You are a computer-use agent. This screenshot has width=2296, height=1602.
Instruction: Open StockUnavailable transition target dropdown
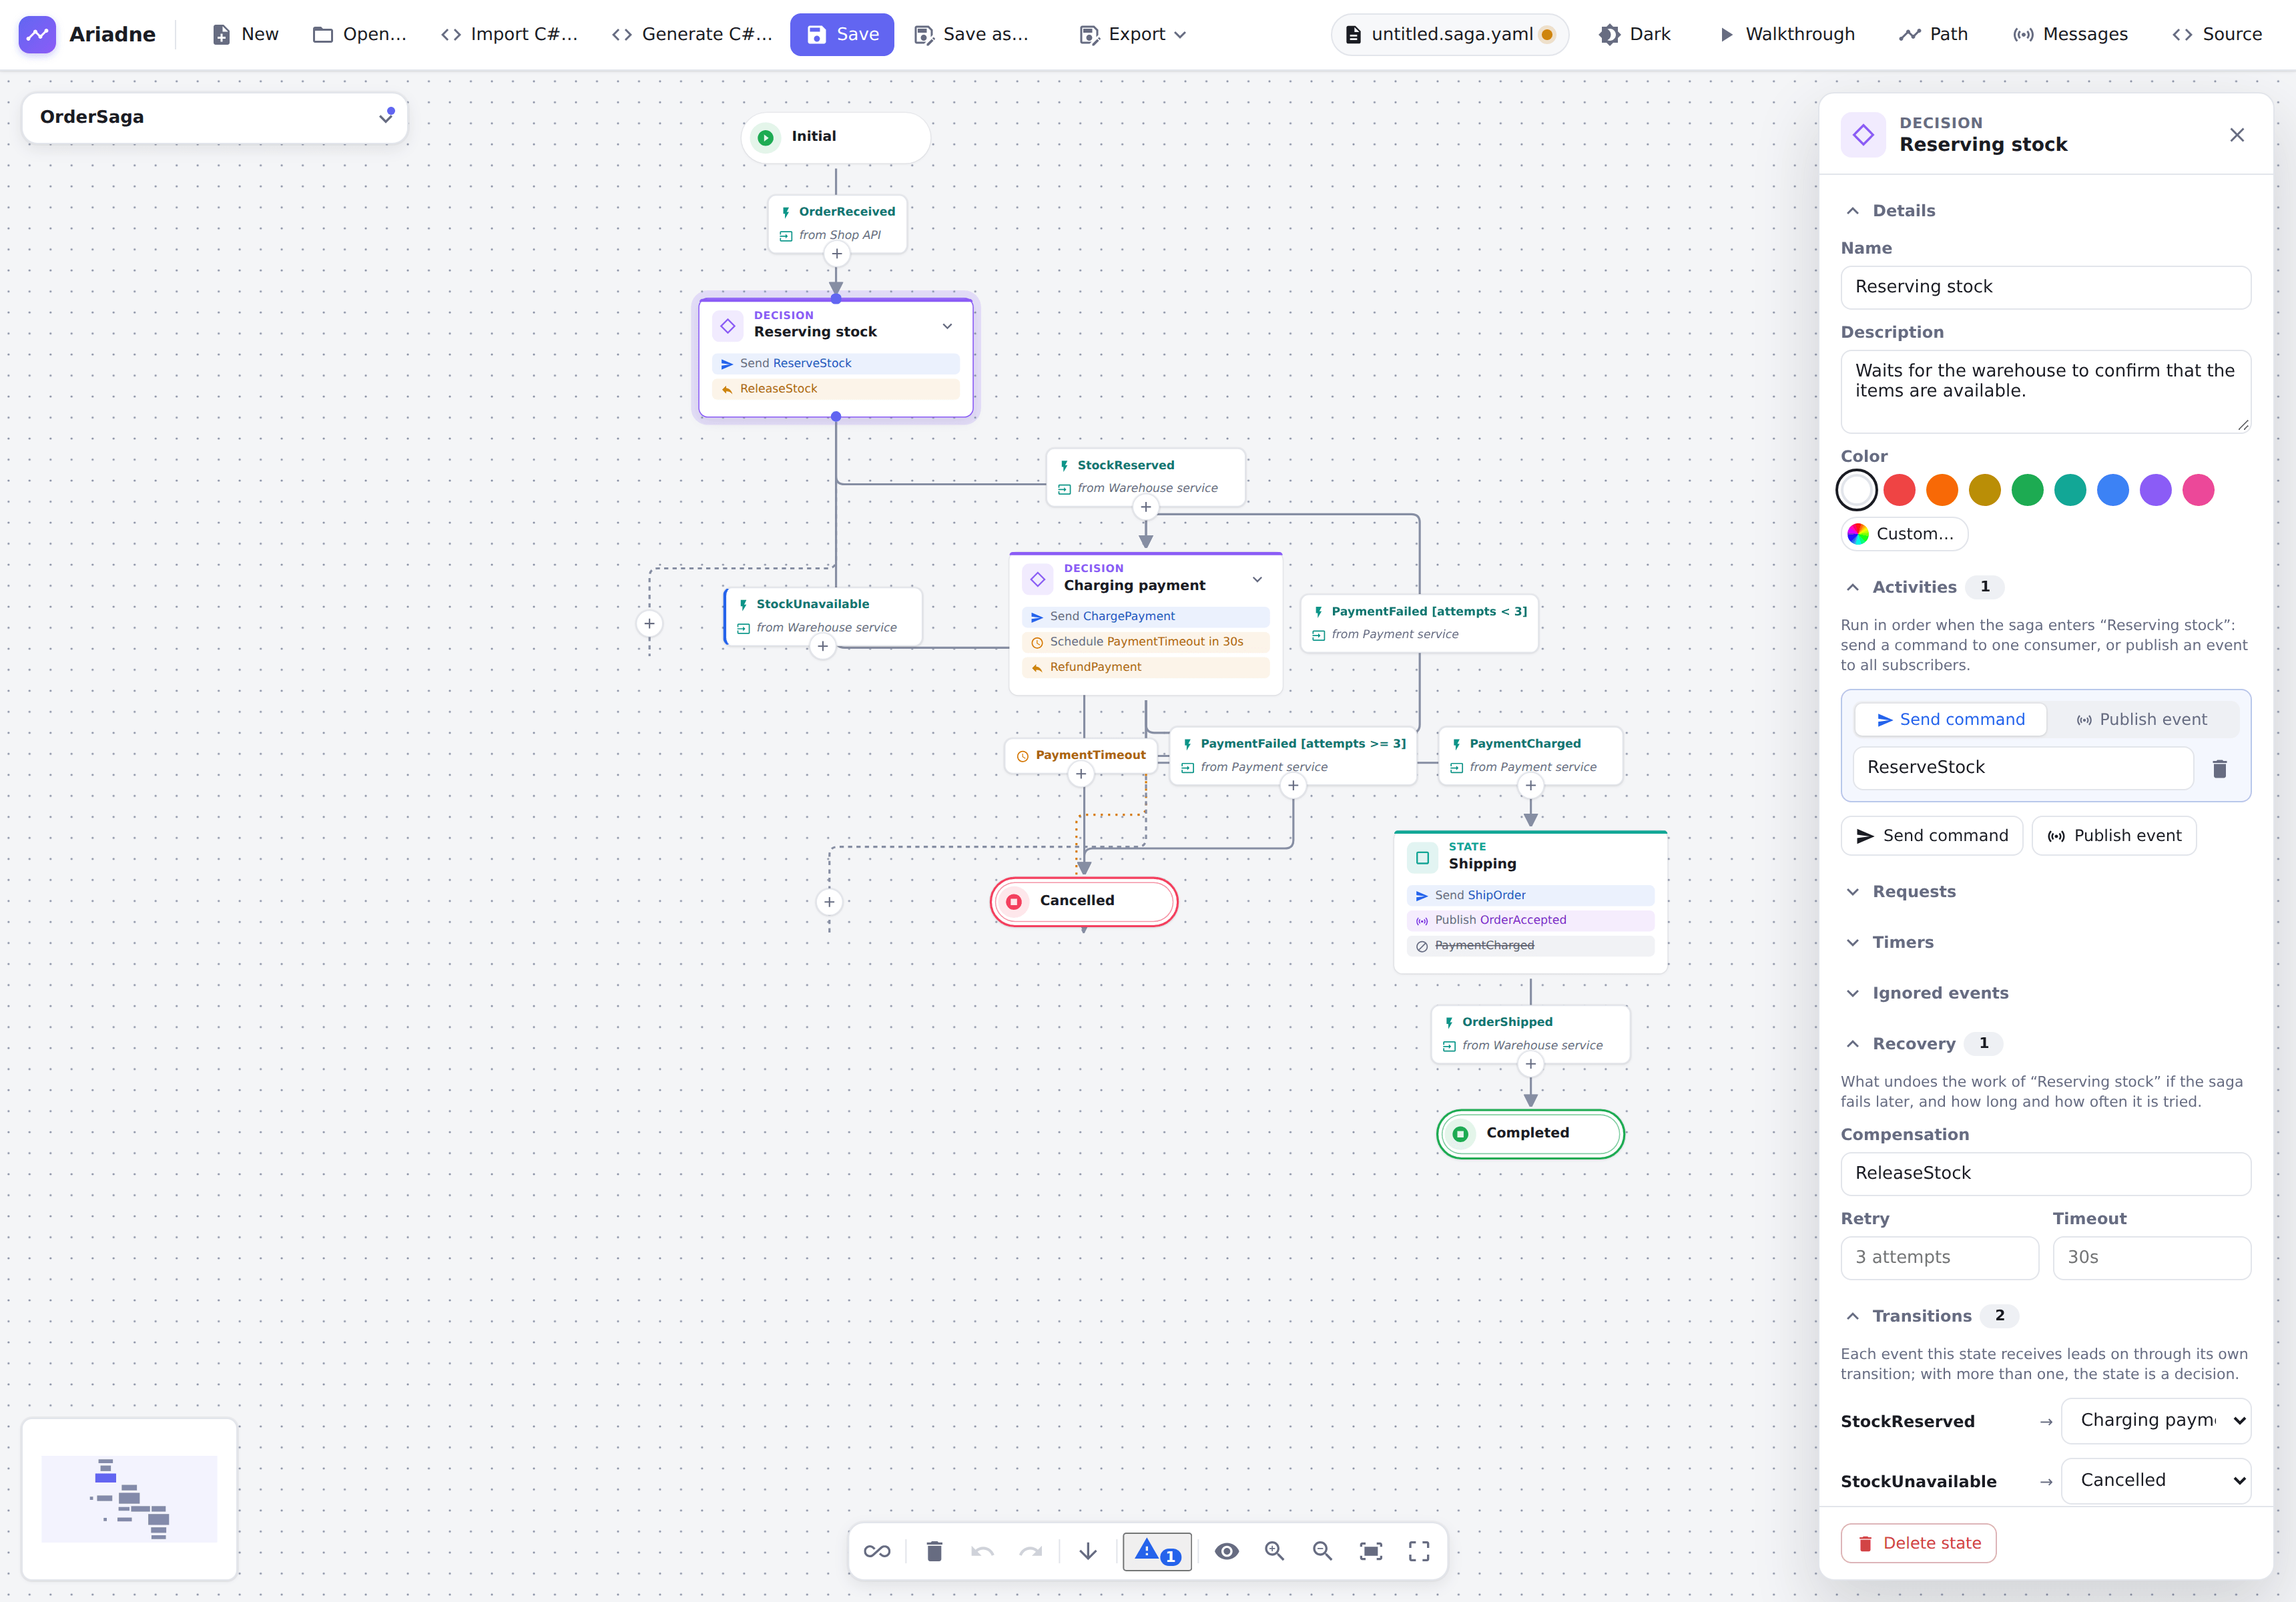click(x=2156, y=1480)
